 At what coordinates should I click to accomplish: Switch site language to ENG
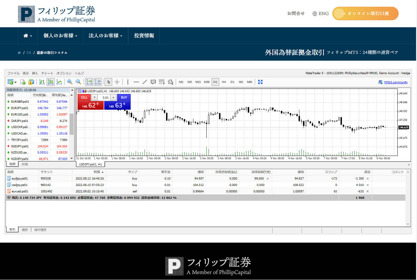coord(321,13)
